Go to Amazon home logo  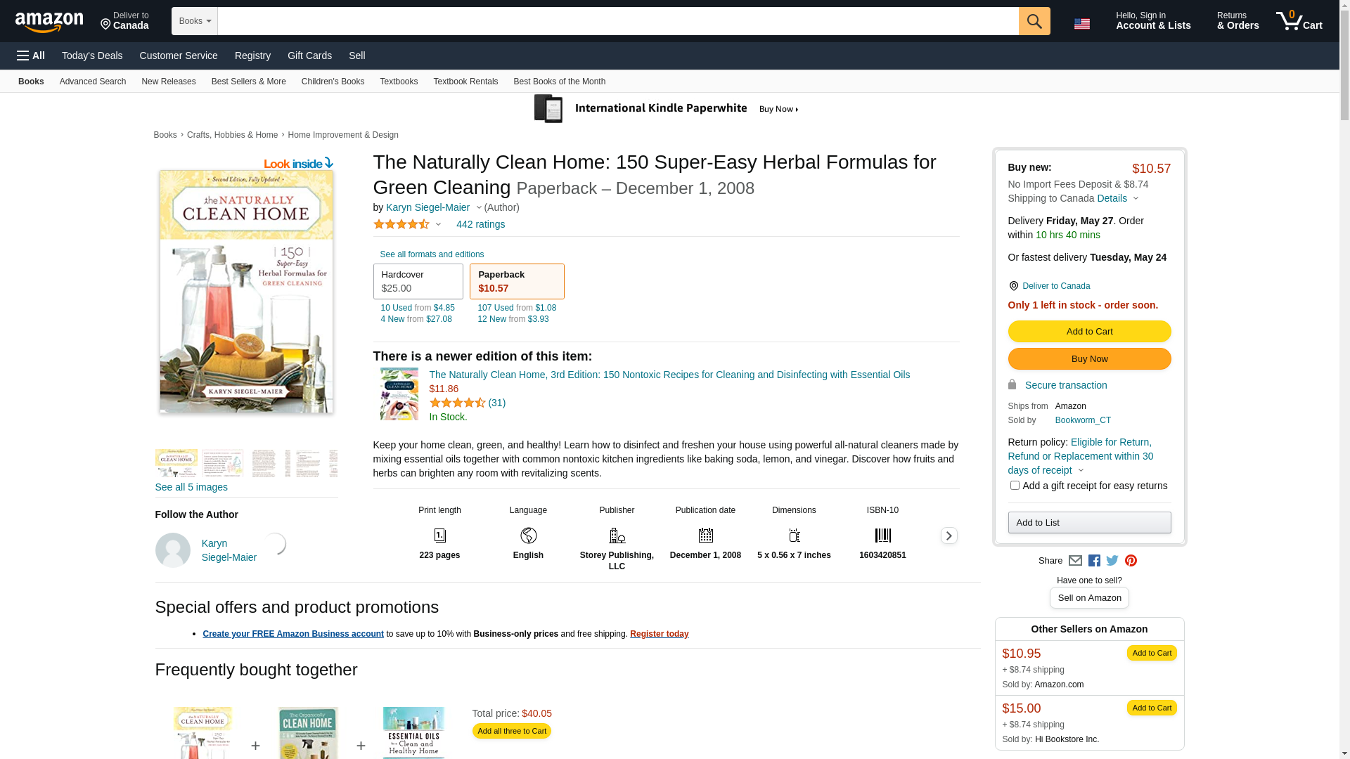pos(49,22)
